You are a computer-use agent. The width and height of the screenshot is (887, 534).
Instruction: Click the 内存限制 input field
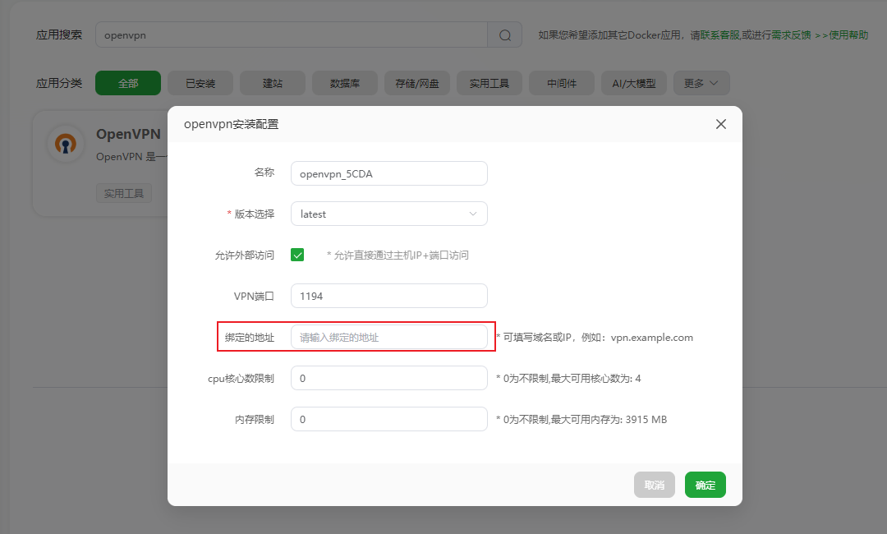tap(389, 419)
